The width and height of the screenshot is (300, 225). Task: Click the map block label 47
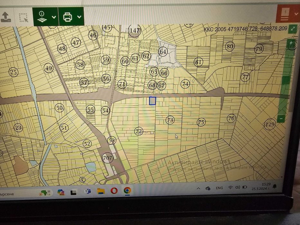click(76, 42)
